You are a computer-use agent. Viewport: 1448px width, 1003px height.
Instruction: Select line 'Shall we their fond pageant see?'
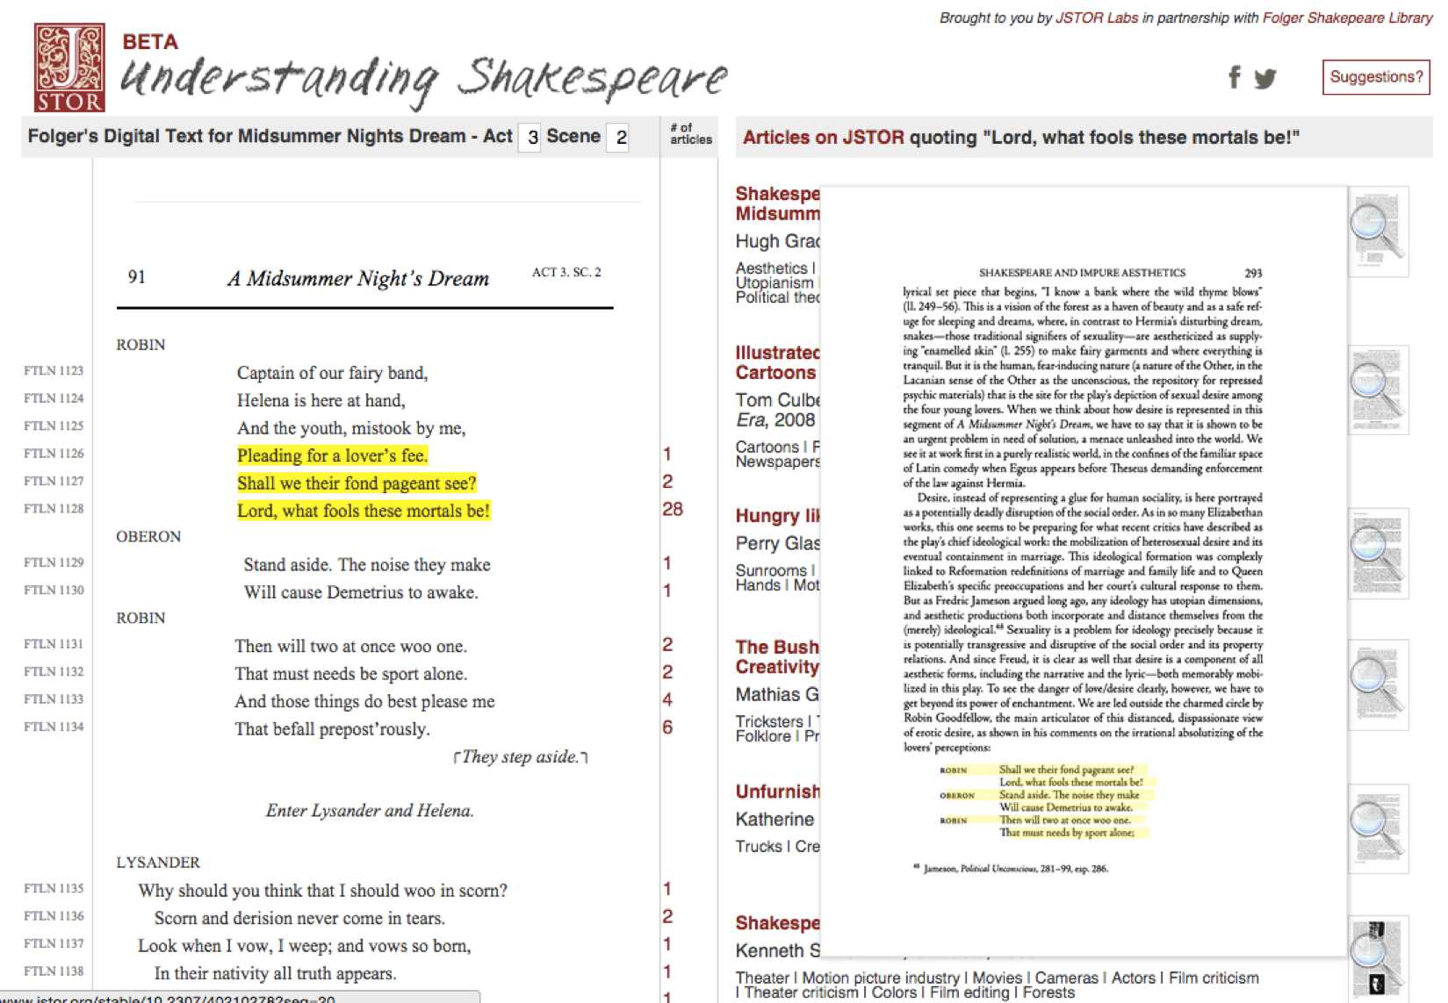[357, 484]
